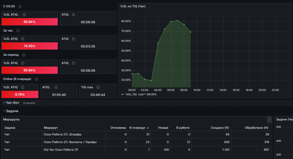The width and height of the screenshot is (293, 159).
Task: Open "%SL по TiQ (Чат)" panel title
Action: (133, 6)
